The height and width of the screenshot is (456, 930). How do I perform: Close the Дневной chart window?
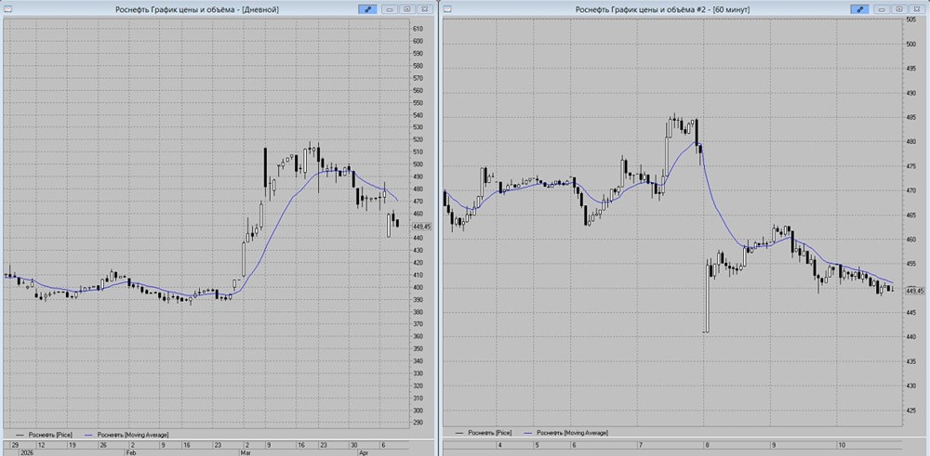(425, 9)
